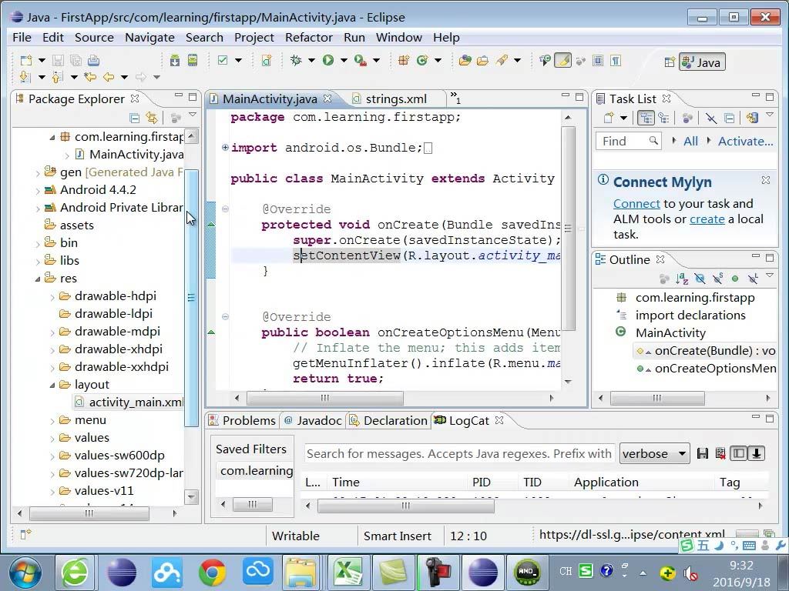The height and width of the screenshot is (591, 789).
Task: Click the Print toolbar icon
Action: (x=93, y=61)
